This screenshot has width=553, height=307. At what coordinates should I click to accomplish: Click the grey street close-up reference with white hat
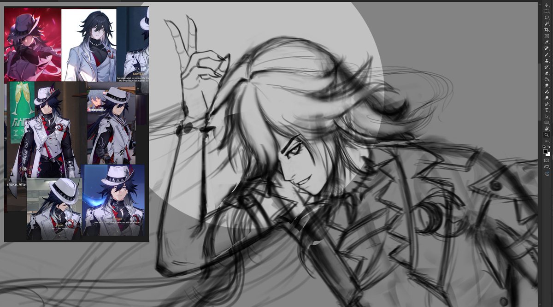[x=54, y=209]
